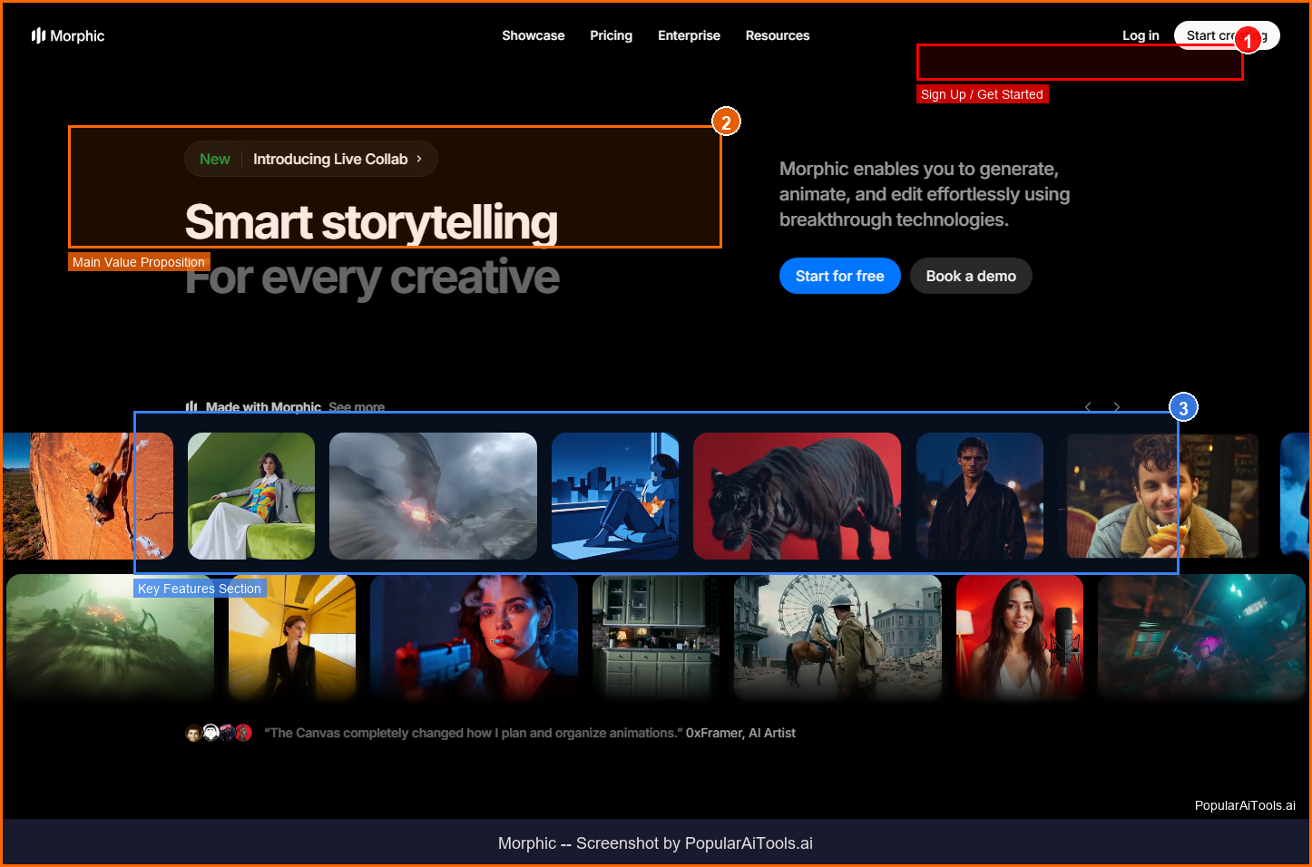
Task: Select the woman on green sofa thumbnail
Action: pyautogui.click(x=251, y=495)
